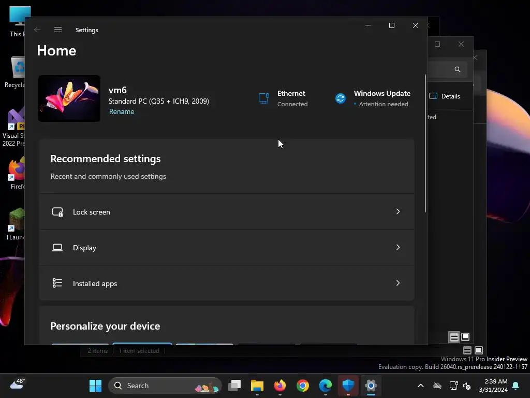The image size is (530, 398).
Task: Click the Installed apps list icon
Action: coord(57,283)
